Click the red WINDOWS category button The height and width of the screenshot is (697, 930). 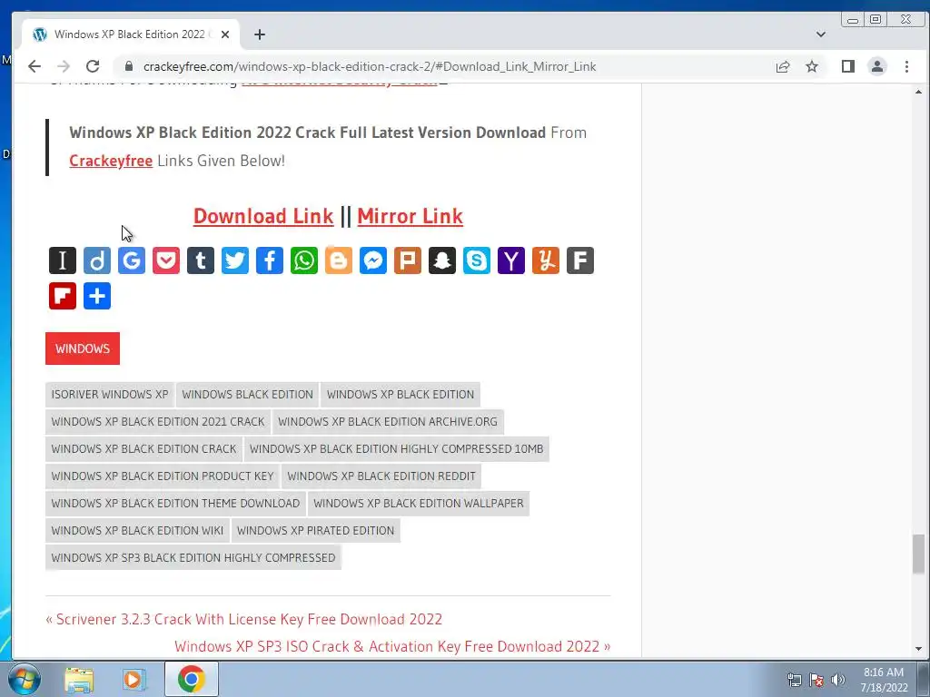coord(83,348)
